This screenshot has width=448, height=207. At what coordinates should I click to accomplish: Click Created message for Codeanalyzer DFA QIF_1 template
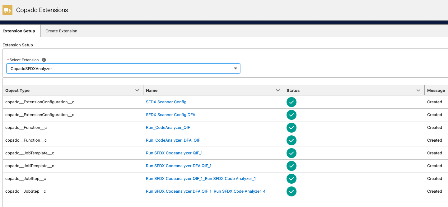(435, 166)
